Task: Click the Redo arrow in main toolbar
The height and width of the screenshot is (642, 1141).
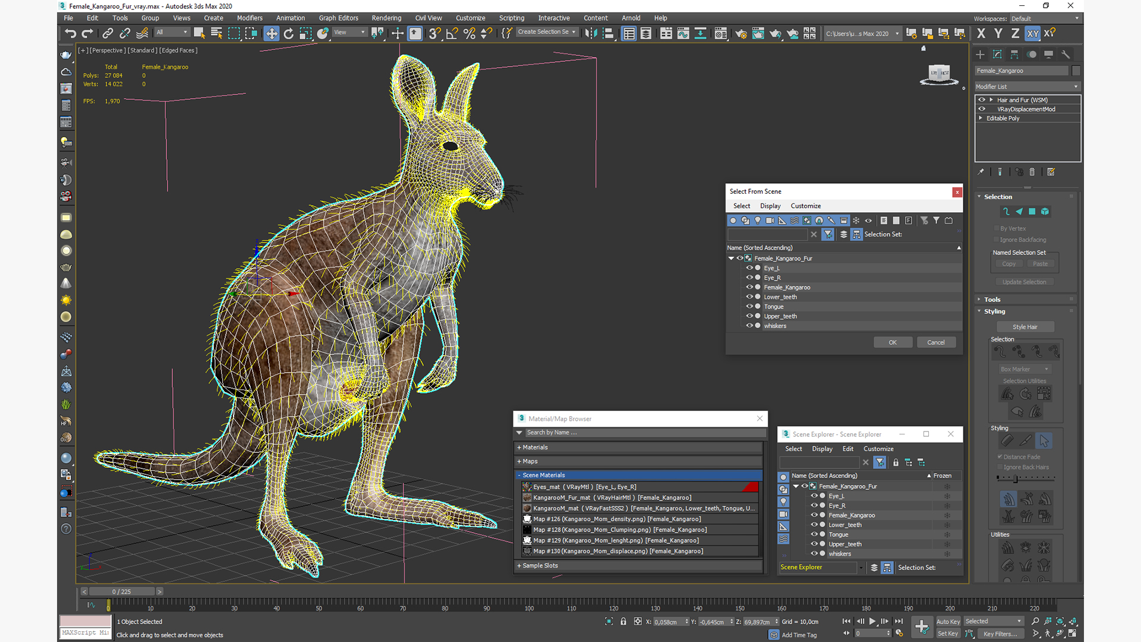Action: (x=88, y=34)
